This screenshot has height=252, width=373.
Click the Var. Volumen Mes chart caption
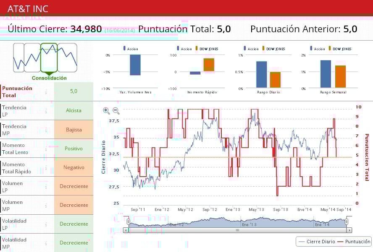click(x=135, y=92)
